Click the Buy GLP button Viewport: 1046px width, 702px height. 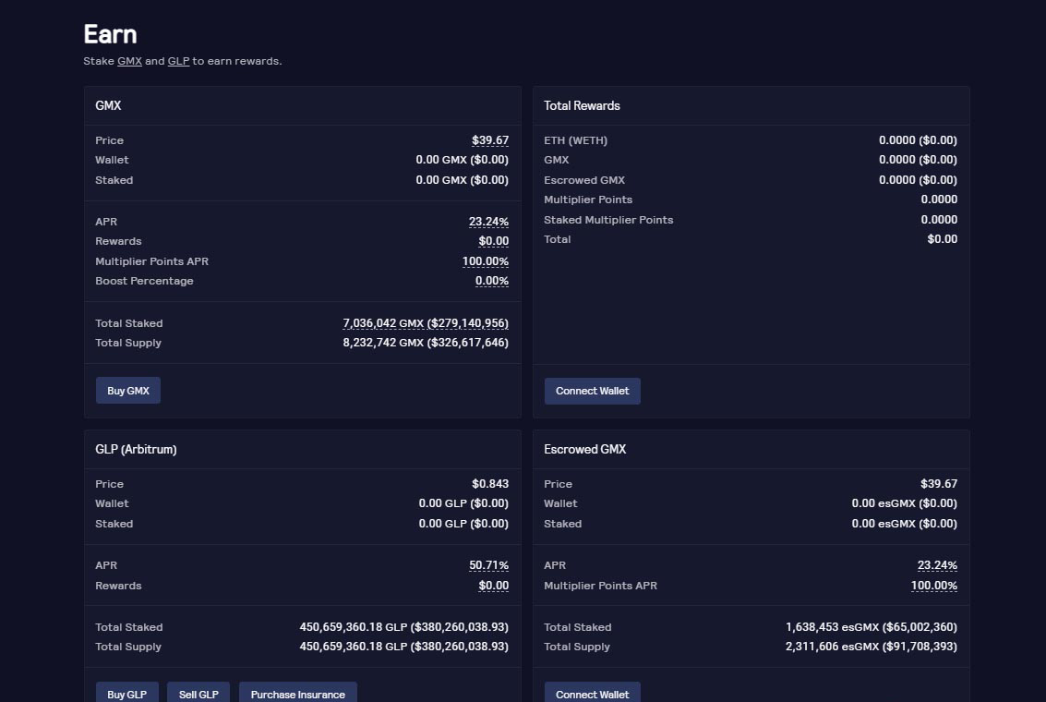tap(126, 694)
